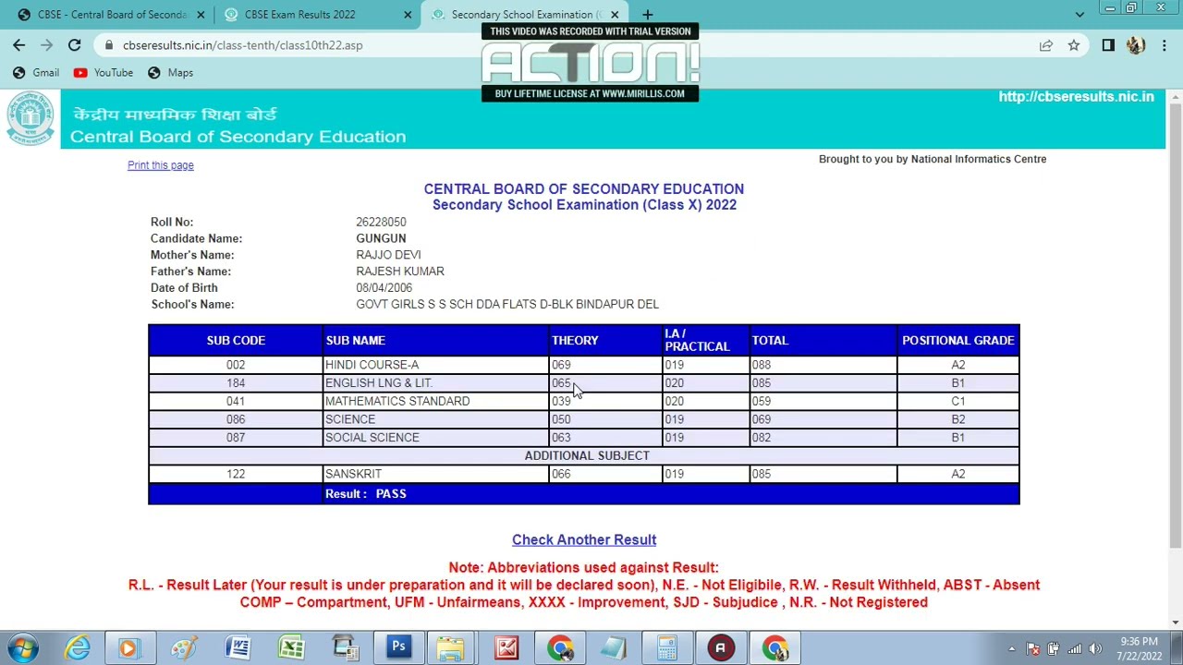Open the Action! recorder taskbar icon
This screenshot has height=665, width=1183.
(720, 647)
